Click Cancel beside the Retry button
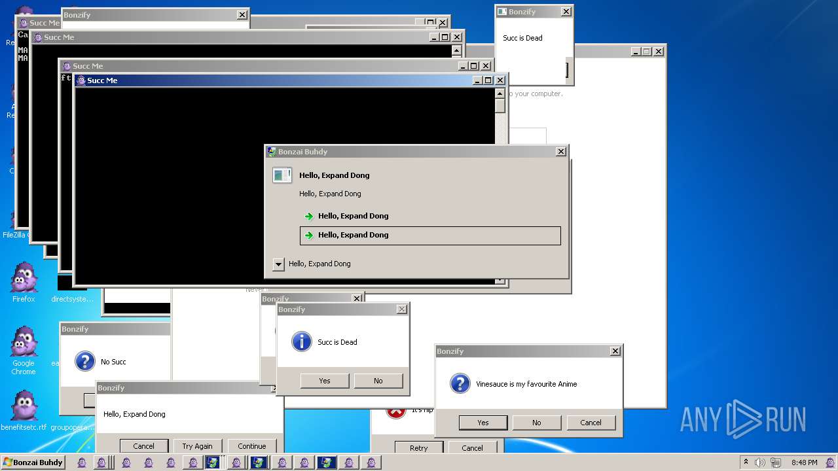838x471 pixels. pyautogui.click(x=472, y=448)
